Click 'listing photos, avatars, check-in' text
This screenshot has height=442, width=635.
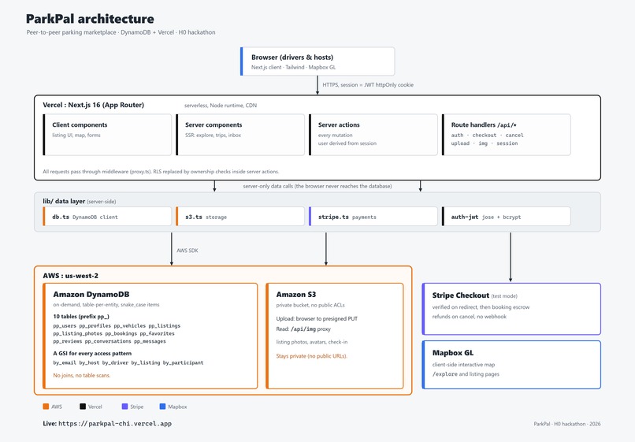(x=312, y=342)
